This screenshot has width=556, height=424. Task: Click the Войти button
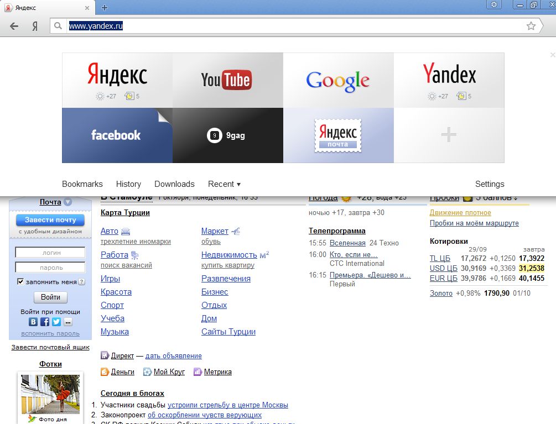tap(50, 297)
